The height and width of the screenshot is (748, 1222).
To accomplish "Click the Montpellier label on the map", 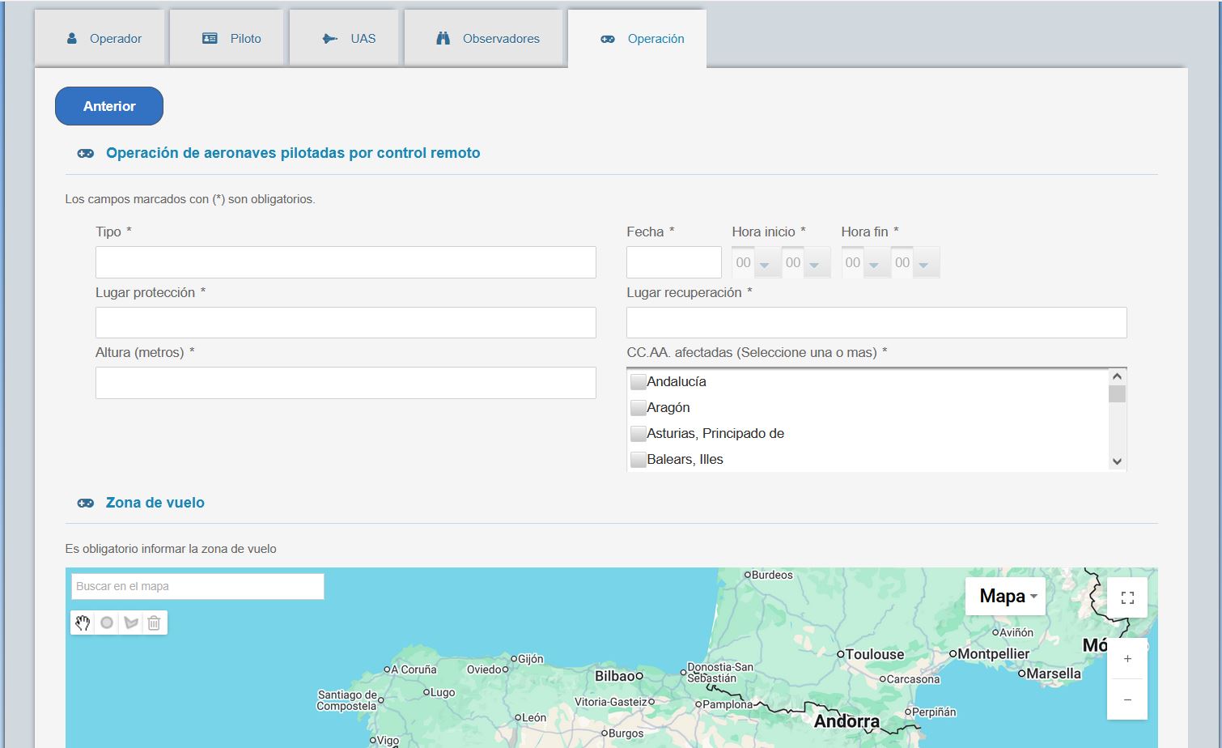I will pos(994,653).
